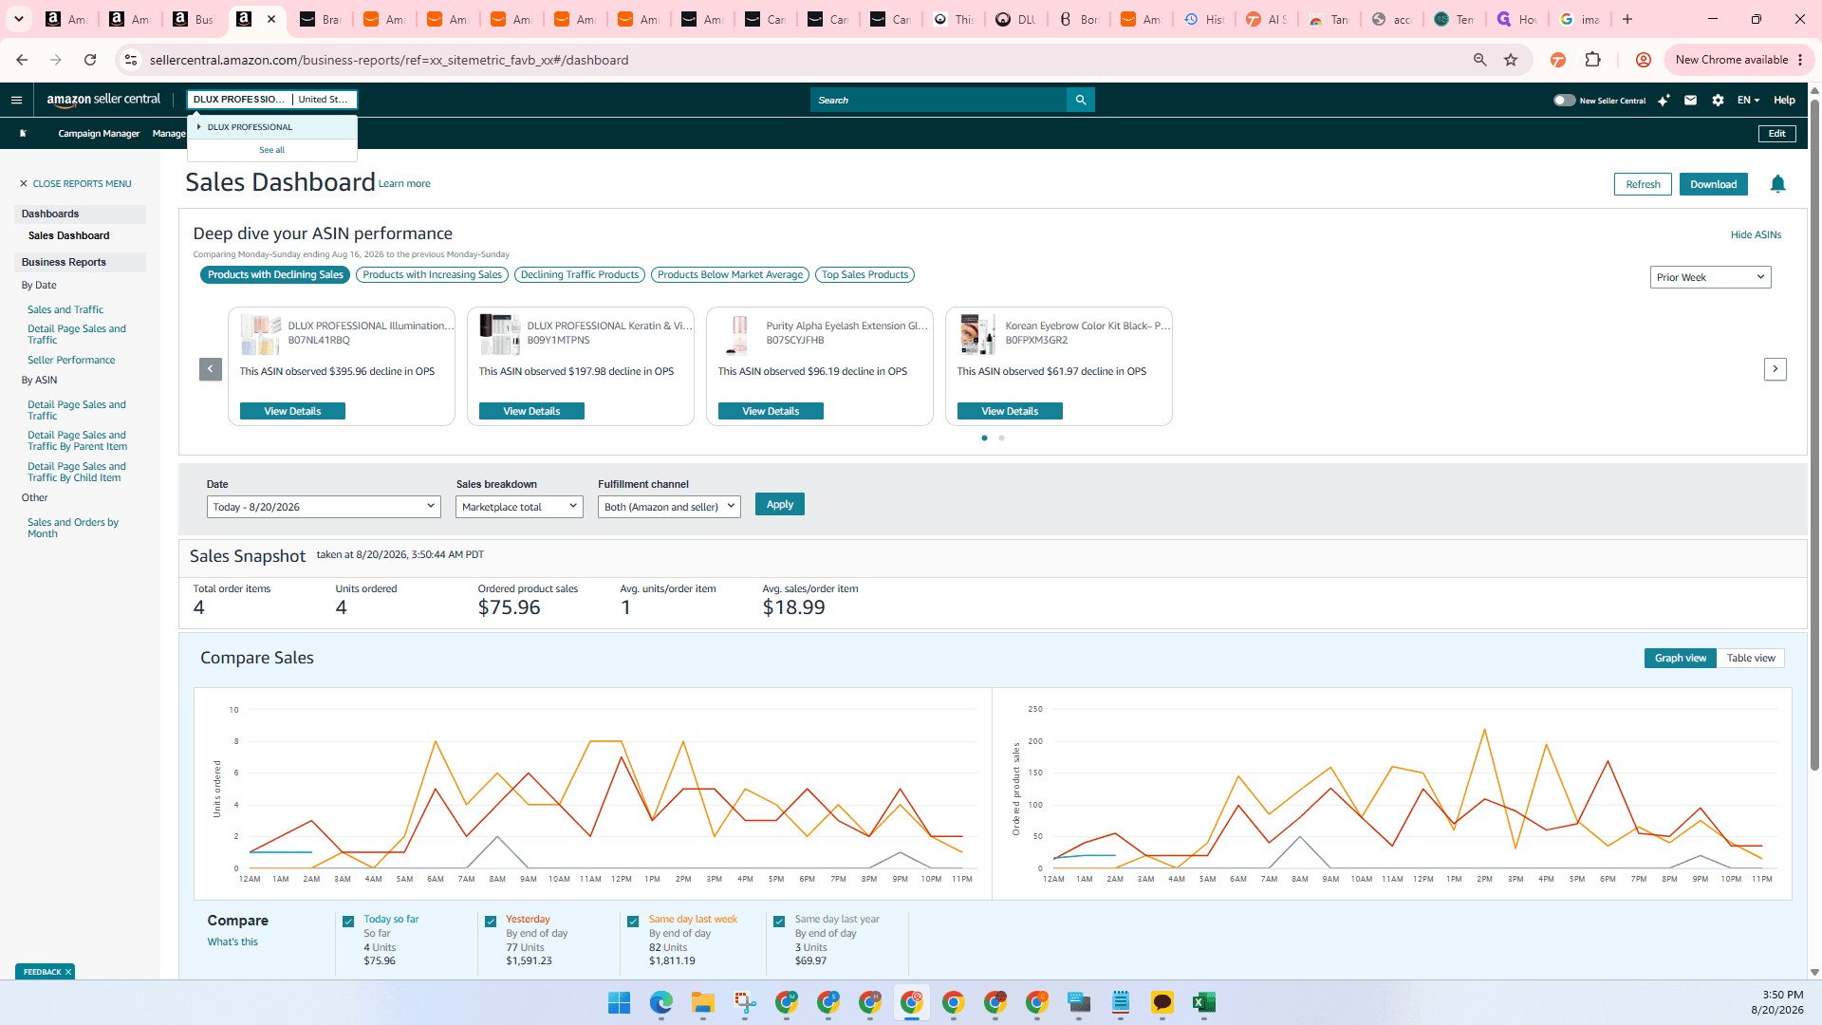View details for Korean Eyebrow Color Kit

pos(1010,411)
